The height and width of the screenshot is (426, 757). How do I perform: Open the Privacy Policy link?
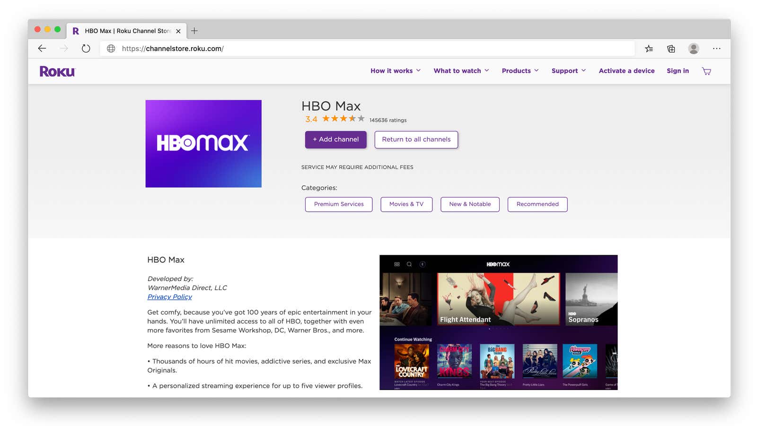click(x=169, y=297)
